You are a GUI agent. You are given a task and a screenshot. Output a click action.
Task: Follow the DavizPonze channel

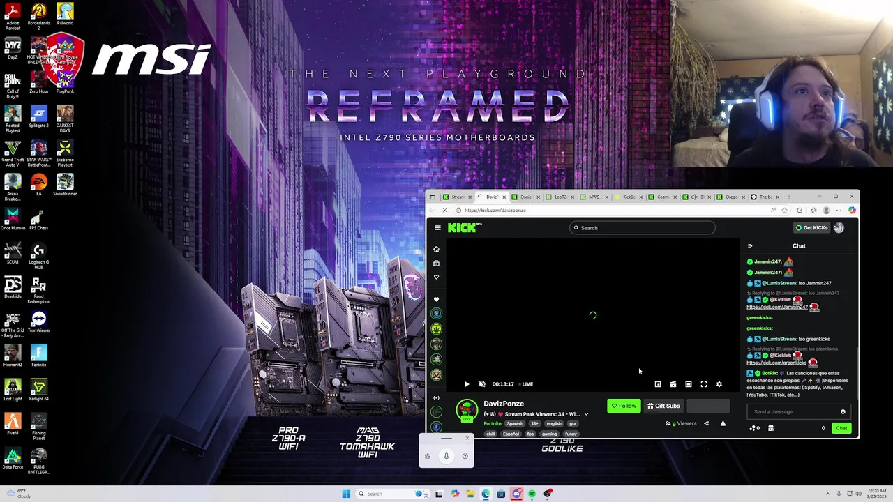624,406
